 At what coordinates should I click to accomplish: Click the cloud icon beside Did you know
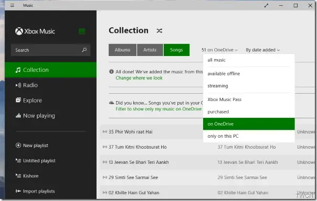point(111,103)
